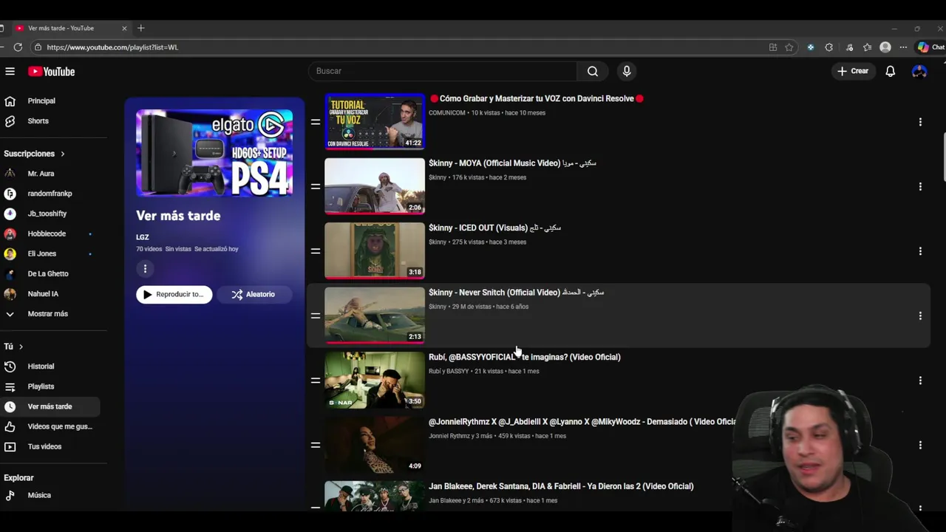Reload page with browser refresh button
Screen dimensions: 946x532
(x=18, y=47)
